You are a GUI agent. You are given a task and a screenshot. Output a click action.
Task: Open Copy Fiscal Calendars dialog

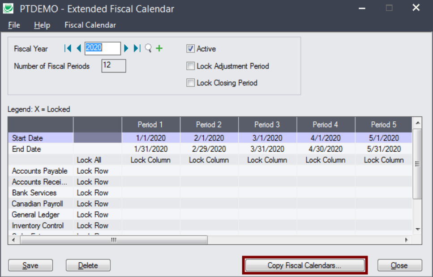click(x=305, y=265)
